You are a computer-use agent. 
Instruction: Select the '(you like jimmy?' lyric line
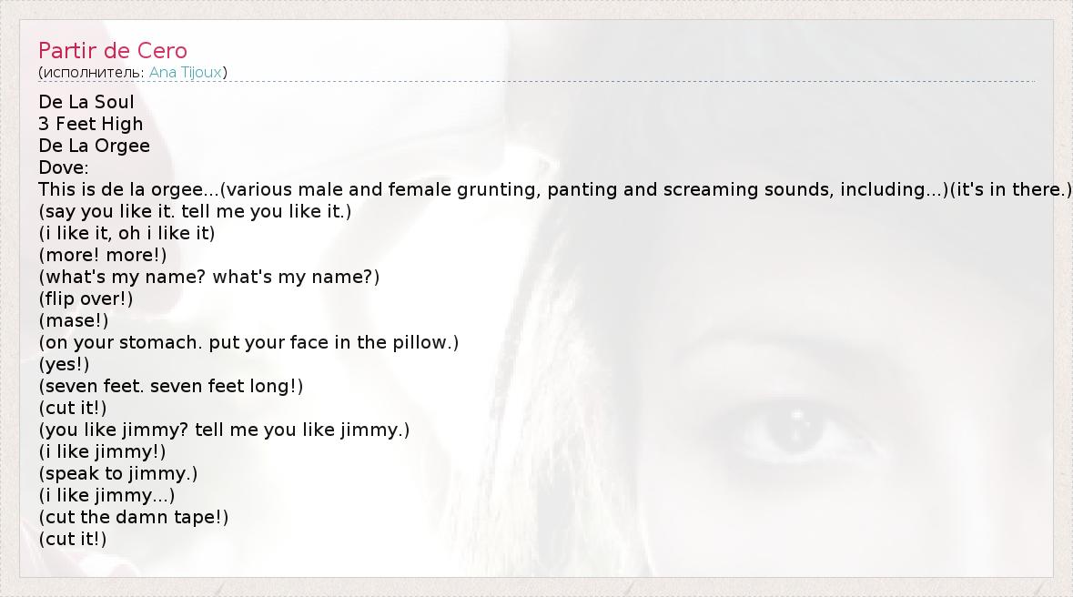[224, 430]
